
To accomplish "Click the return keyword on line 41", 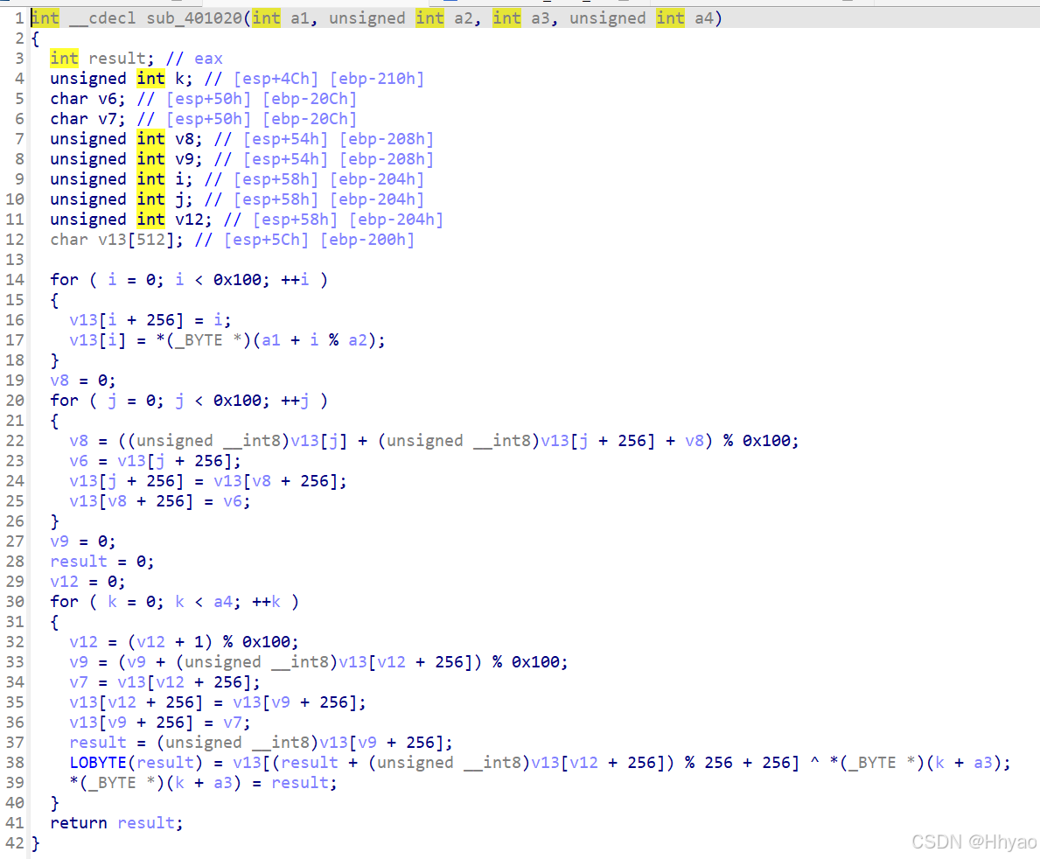I will (x=79, y=823).
